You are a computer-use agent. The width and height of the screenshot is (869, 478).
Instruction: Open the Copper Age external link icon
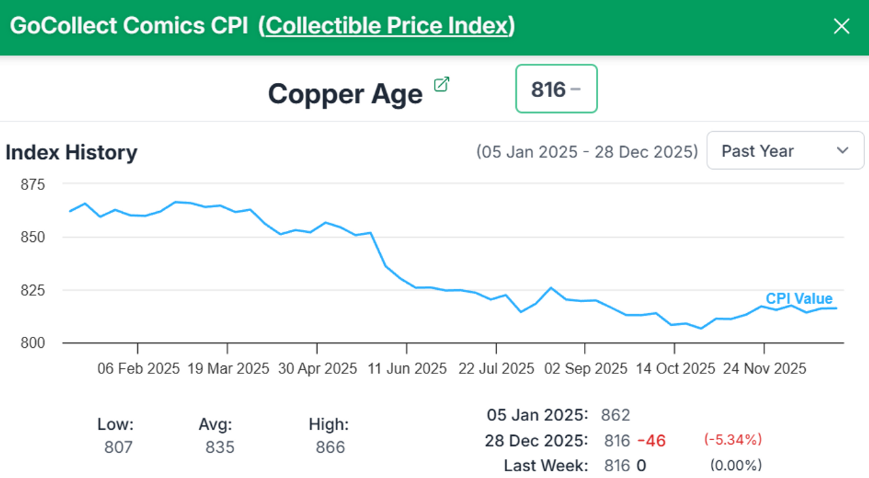(441, 84)
